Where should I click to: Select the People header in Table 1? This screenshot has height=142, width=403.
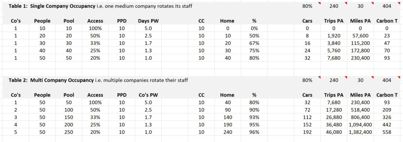pos(42,21)
